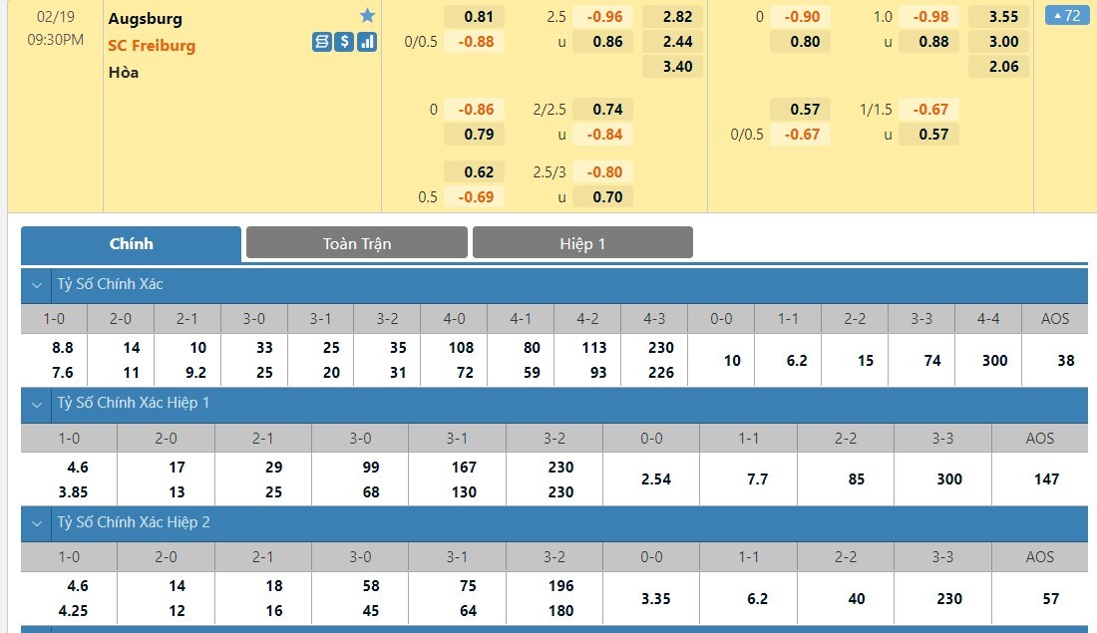Select the 0.81 handicap odds for Augsburg

479,17
